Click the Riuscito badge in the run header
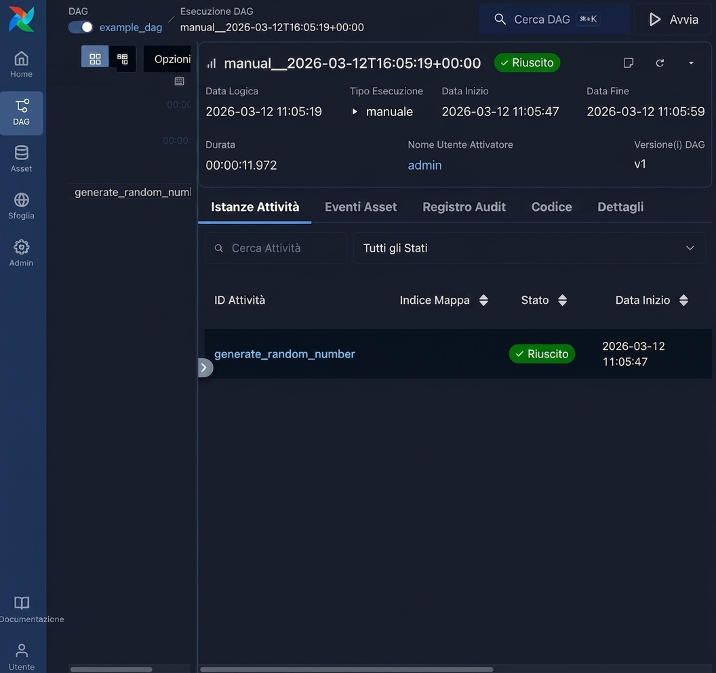This screenshot has height=673, width=716. tap(527, 62)
